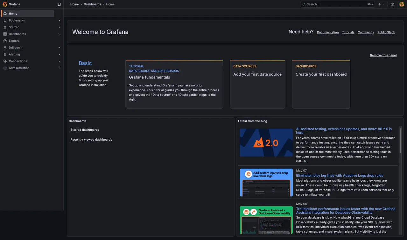Click the Drilldown icon in sidebar
This screenshot has width=407, height=240.
[5, 47]
